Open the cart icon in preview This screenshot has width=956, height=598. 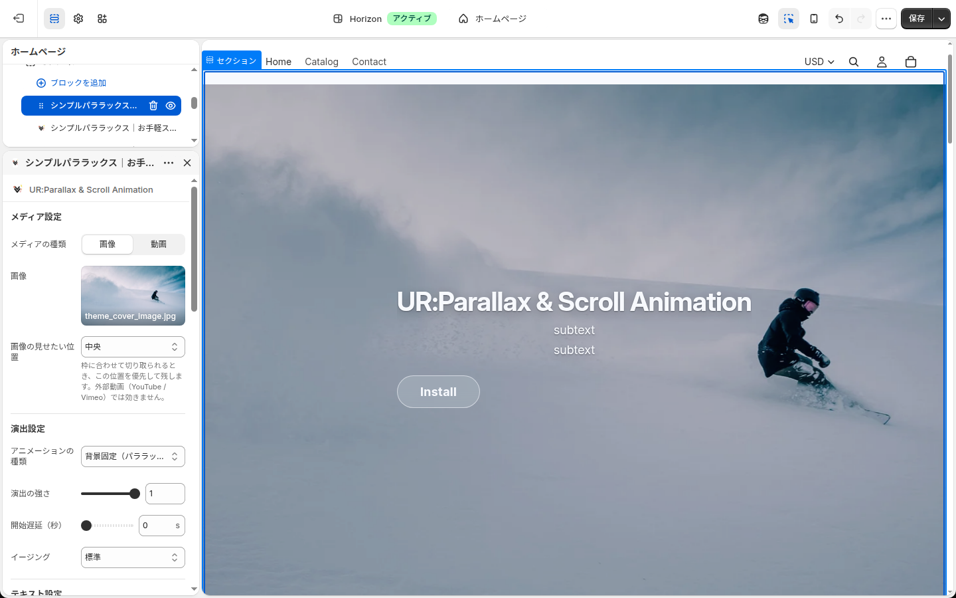[911, 62]
